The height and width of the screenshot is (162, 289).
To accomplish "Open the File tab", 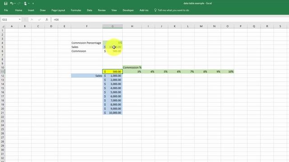I will [6, 10].
